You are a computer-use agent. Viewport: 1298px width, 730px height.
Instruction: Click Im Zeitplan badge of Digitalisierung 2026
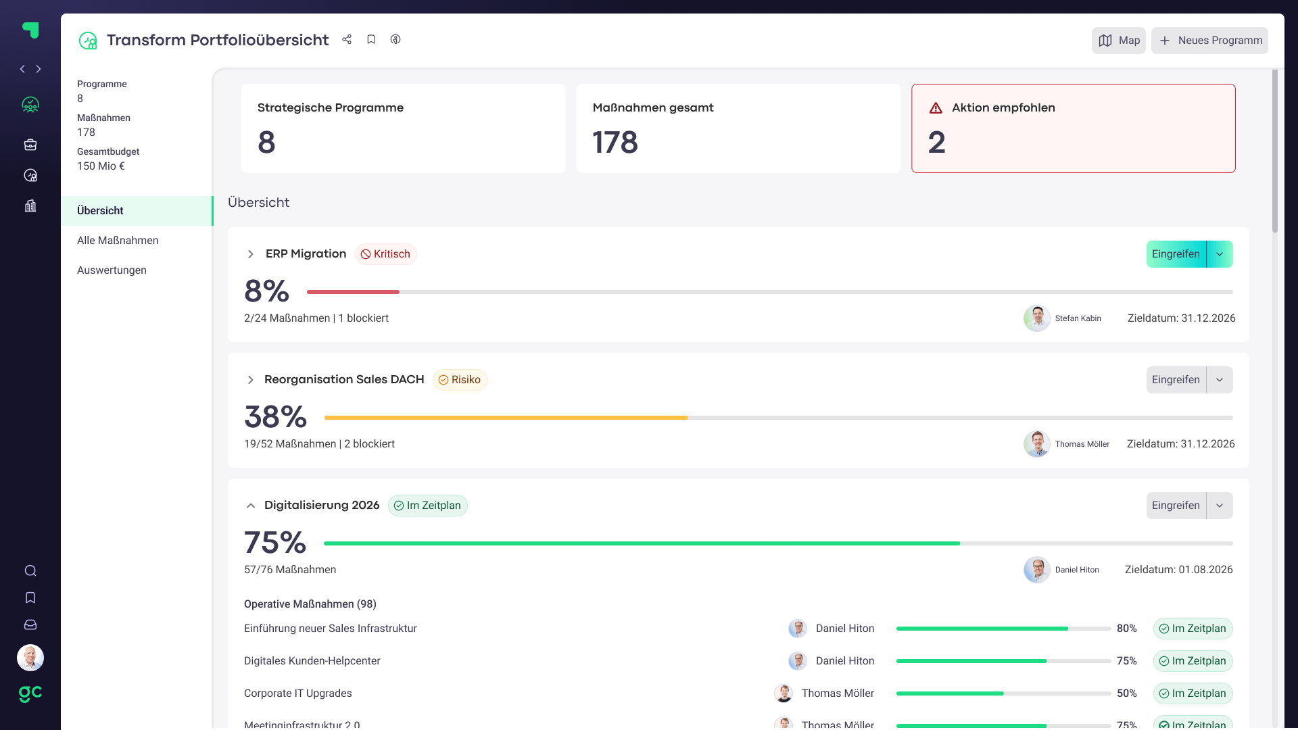coord(428,506)
